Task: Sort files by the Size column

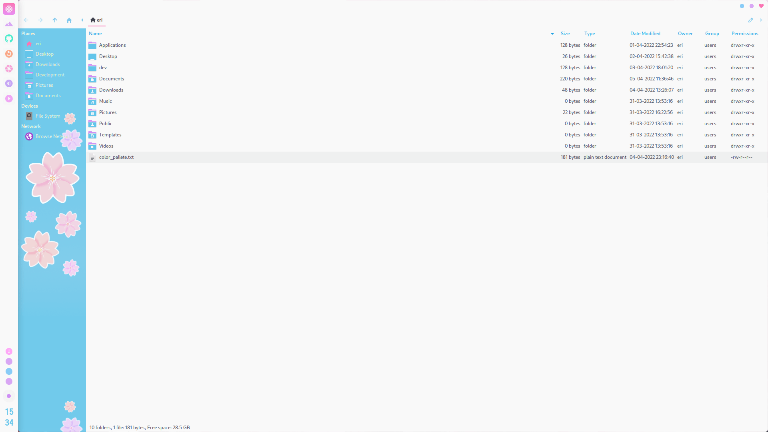Action: click(565, 34)
